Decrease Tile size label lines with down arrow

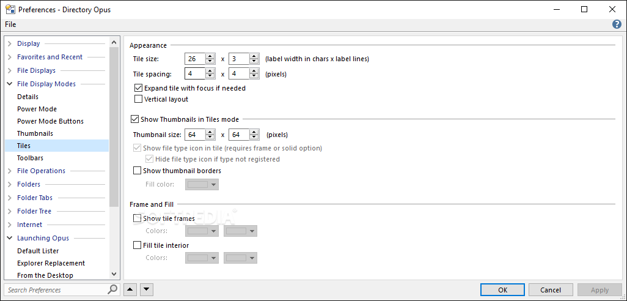(x=254, y=62)
